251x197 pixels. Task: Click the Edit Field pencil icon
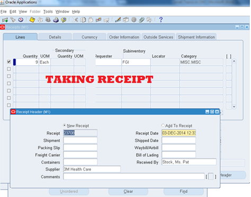(118, 20)
